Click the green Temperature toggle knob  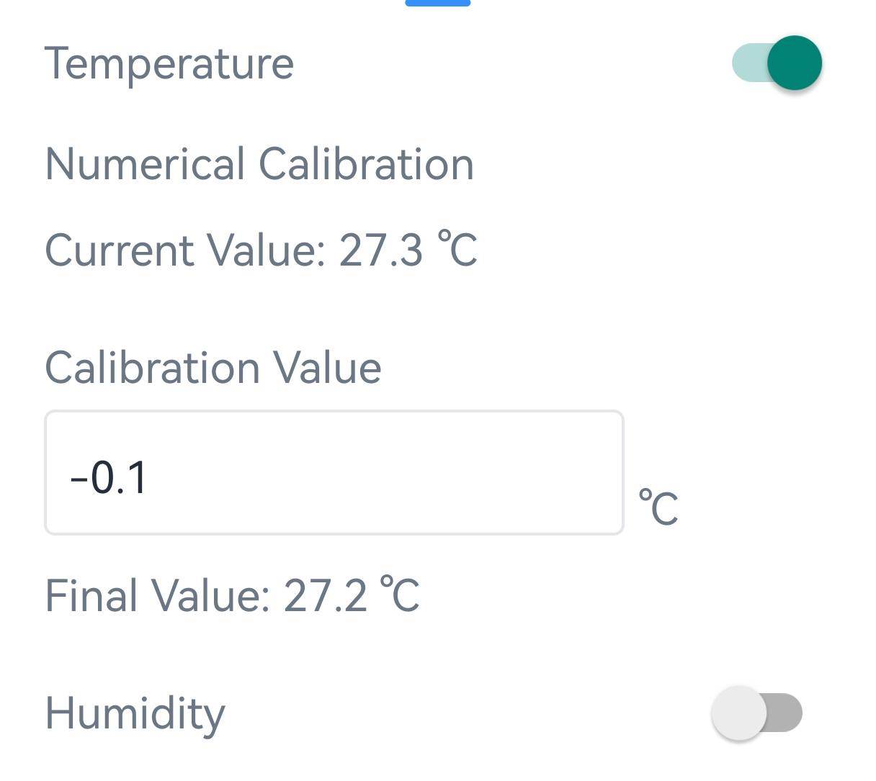point(794,63)
